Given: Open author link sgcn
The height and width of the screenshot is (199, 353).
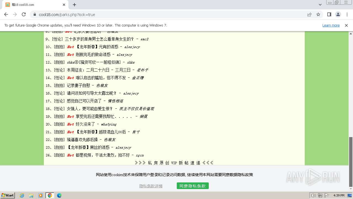Looking at the screenshot, I should point(140,155).
